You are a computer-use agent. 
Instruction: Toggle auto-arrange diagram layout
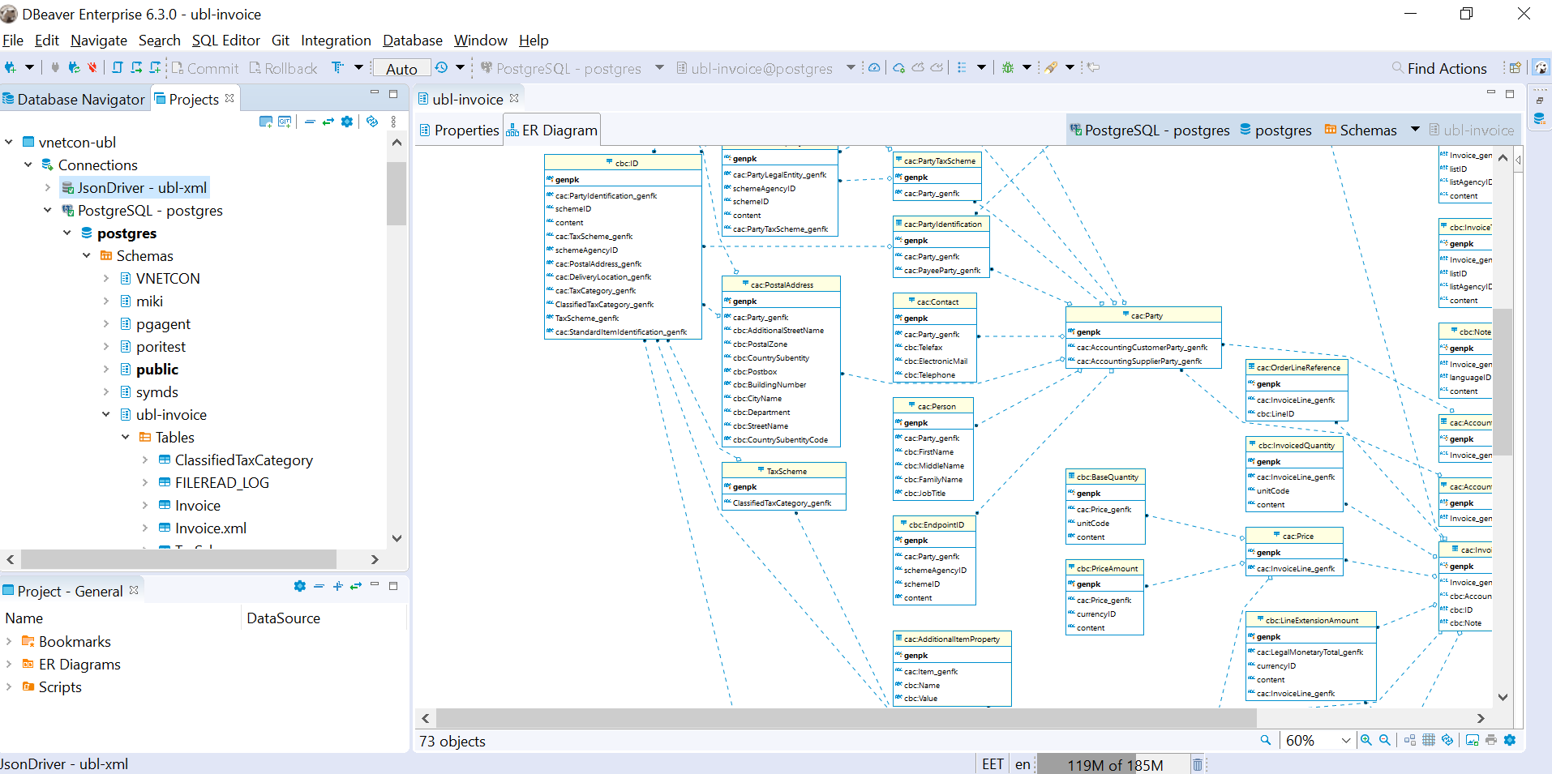click(1409, 740)
